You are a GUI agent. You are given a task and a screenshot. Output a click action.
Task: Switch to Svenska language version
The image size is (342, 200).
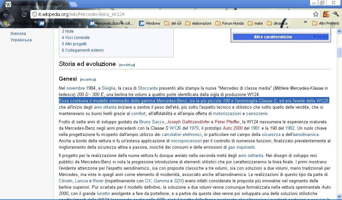18,34
